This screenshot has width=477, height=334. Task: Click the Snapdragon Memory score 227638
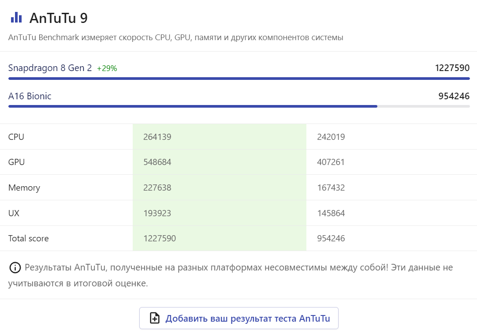coord(157,188)
